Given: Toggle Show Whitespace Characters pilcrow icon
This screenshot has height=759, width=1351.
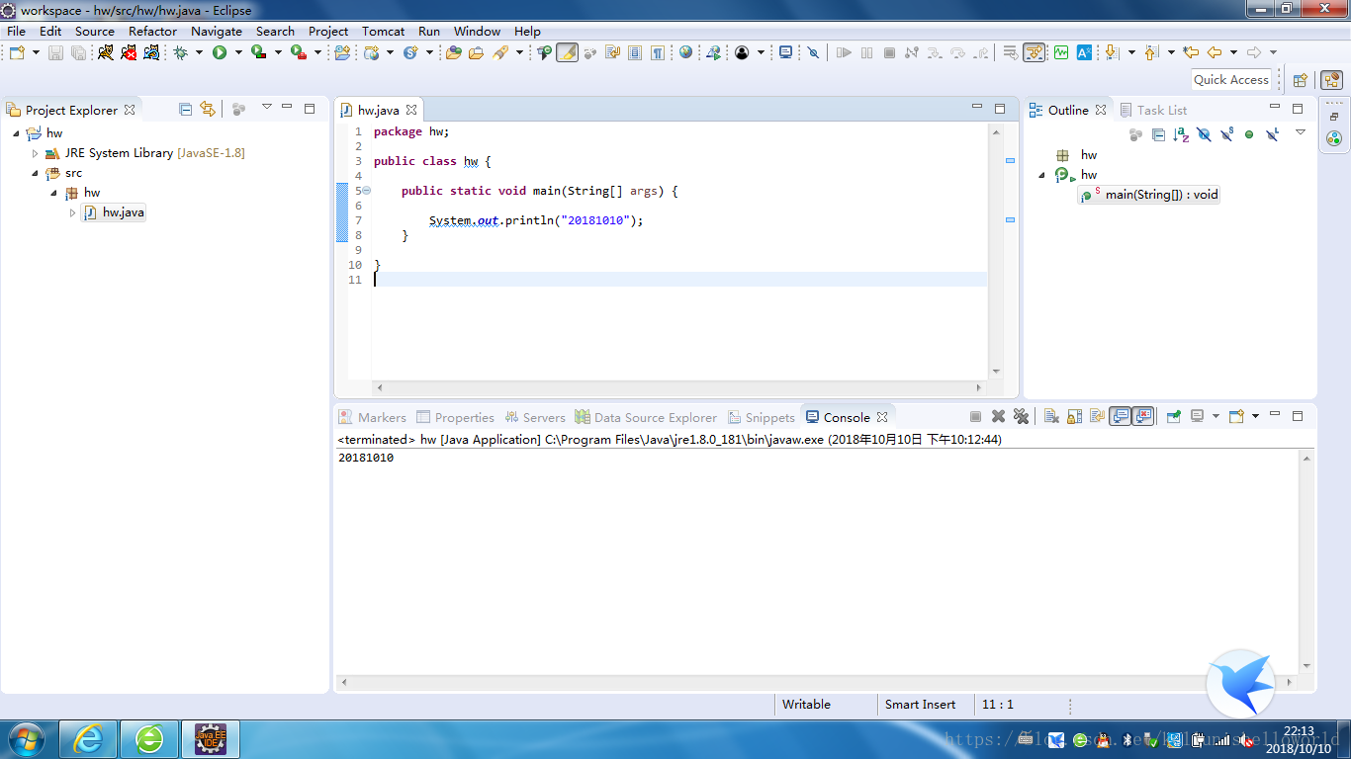Looking at the screenshot, I should (x=658, y=52).
